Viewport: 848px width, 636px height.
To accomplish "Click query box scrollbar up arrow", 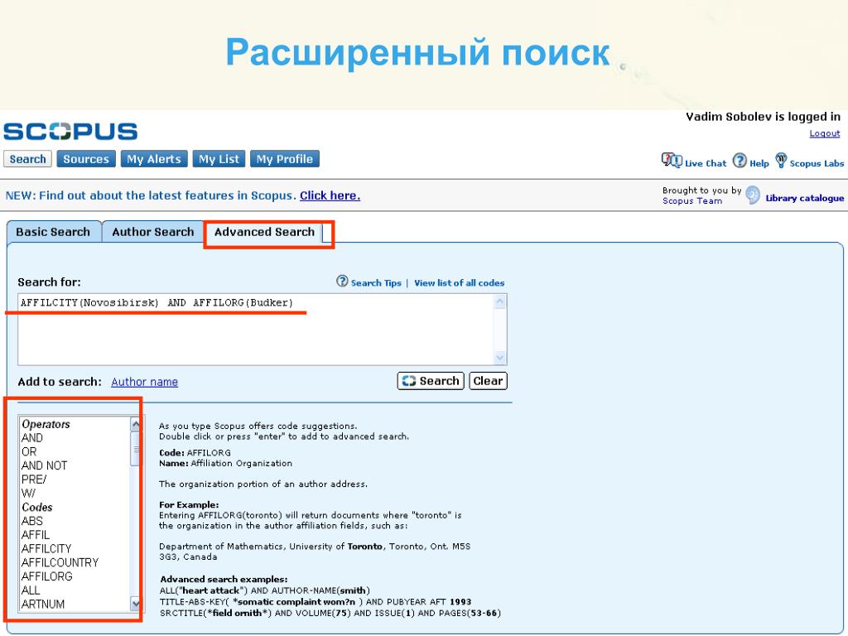I will point(500,301).
